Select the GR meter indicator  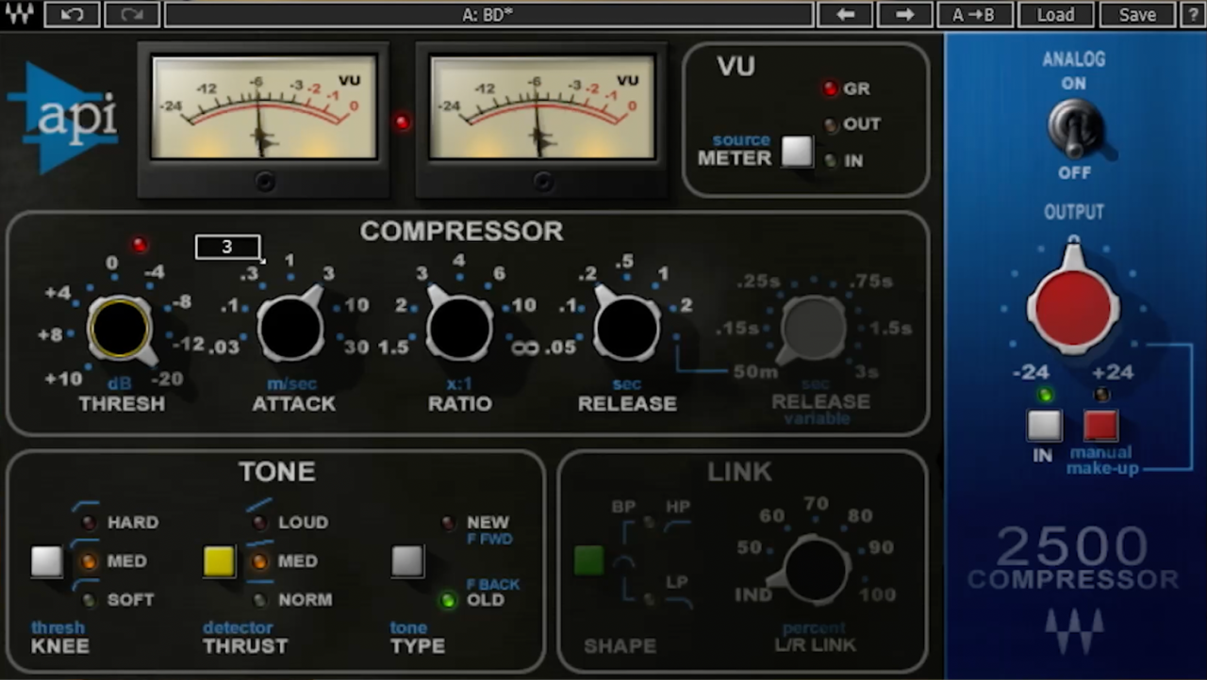pyautogui.click(x=830, y=89)
